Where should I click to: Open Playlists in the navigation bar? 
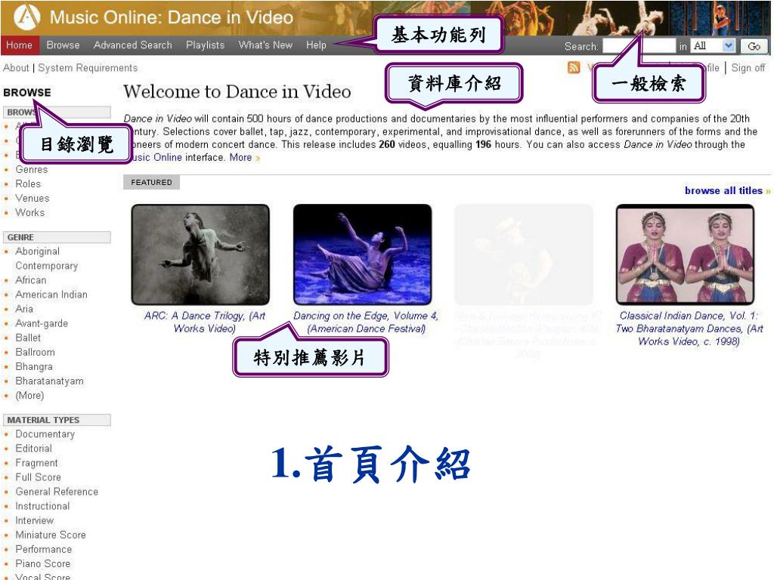205,45
